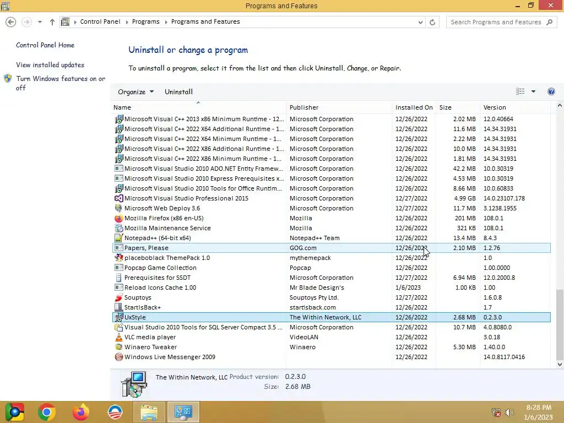The height and width of the screenshot is (423, 564).
Task: Open Control Panel Home link
Action: pos(45,45)
